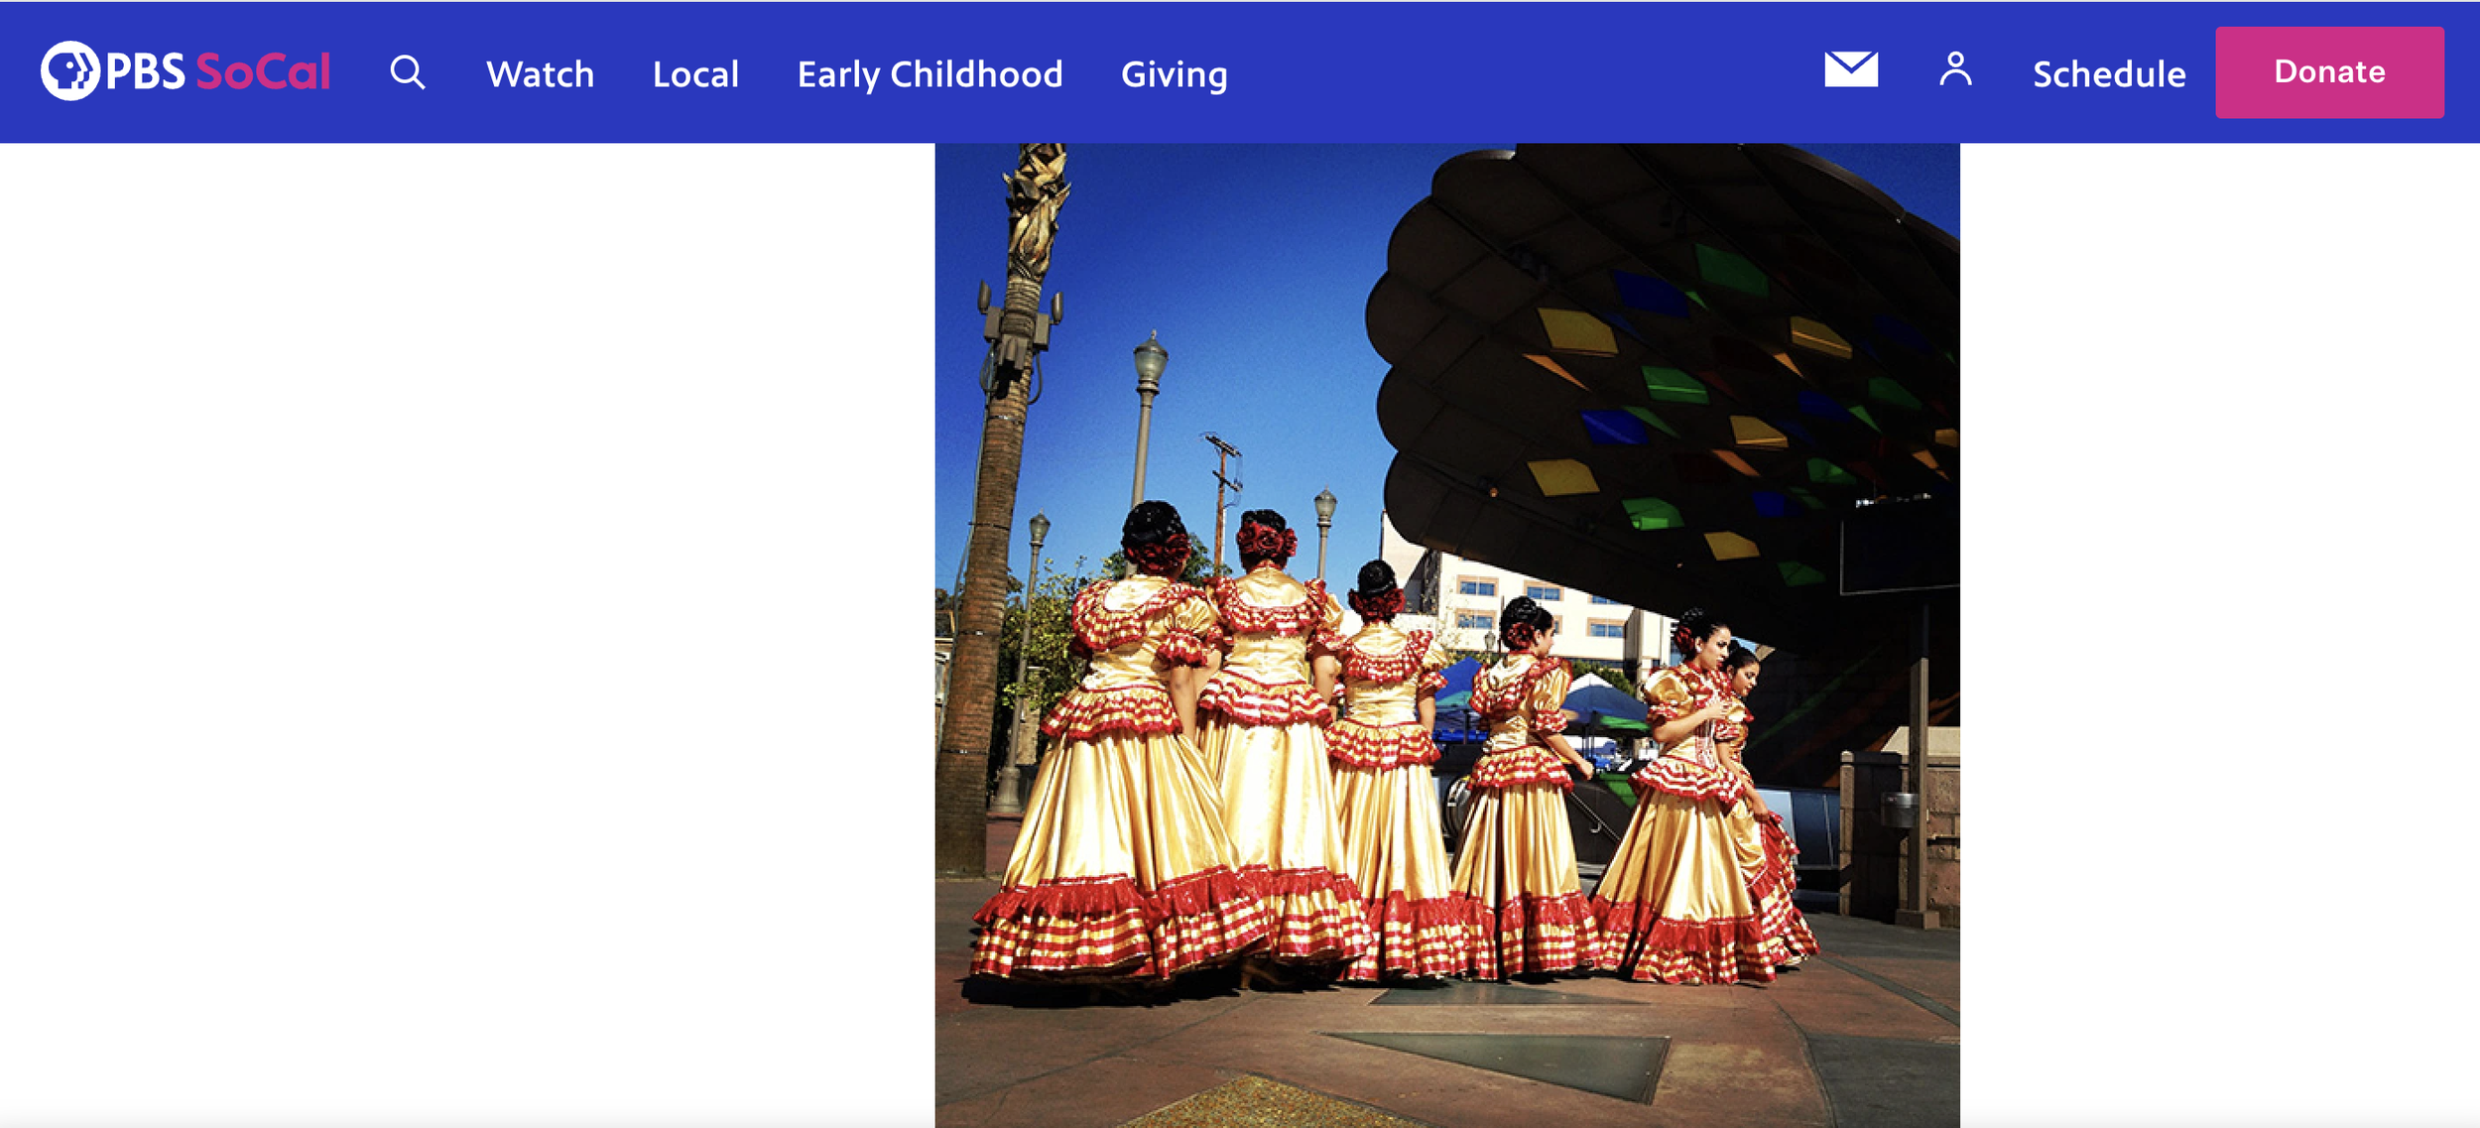This screenshot has height=1128, width=2480.
Task: Open the Local menu
Action: tap(695, 74)
